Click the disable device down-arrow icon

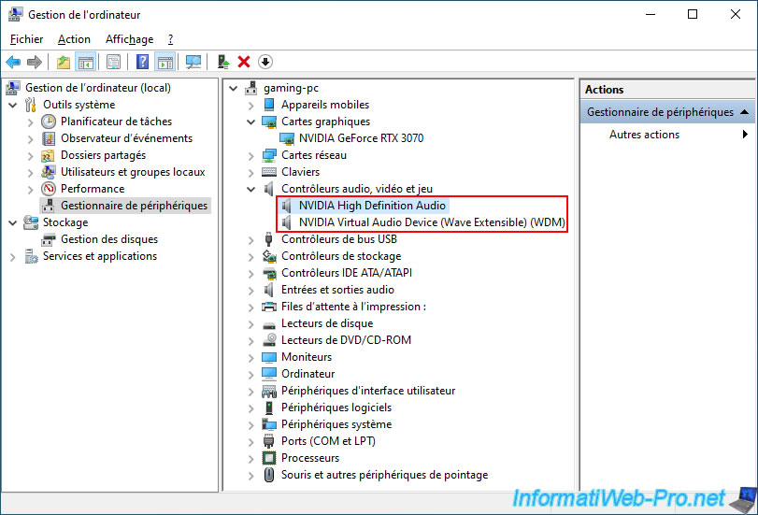(265, 62)
